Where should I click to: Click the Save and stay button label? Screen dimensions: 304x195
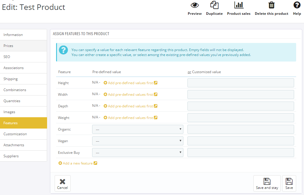coord(267,188)
